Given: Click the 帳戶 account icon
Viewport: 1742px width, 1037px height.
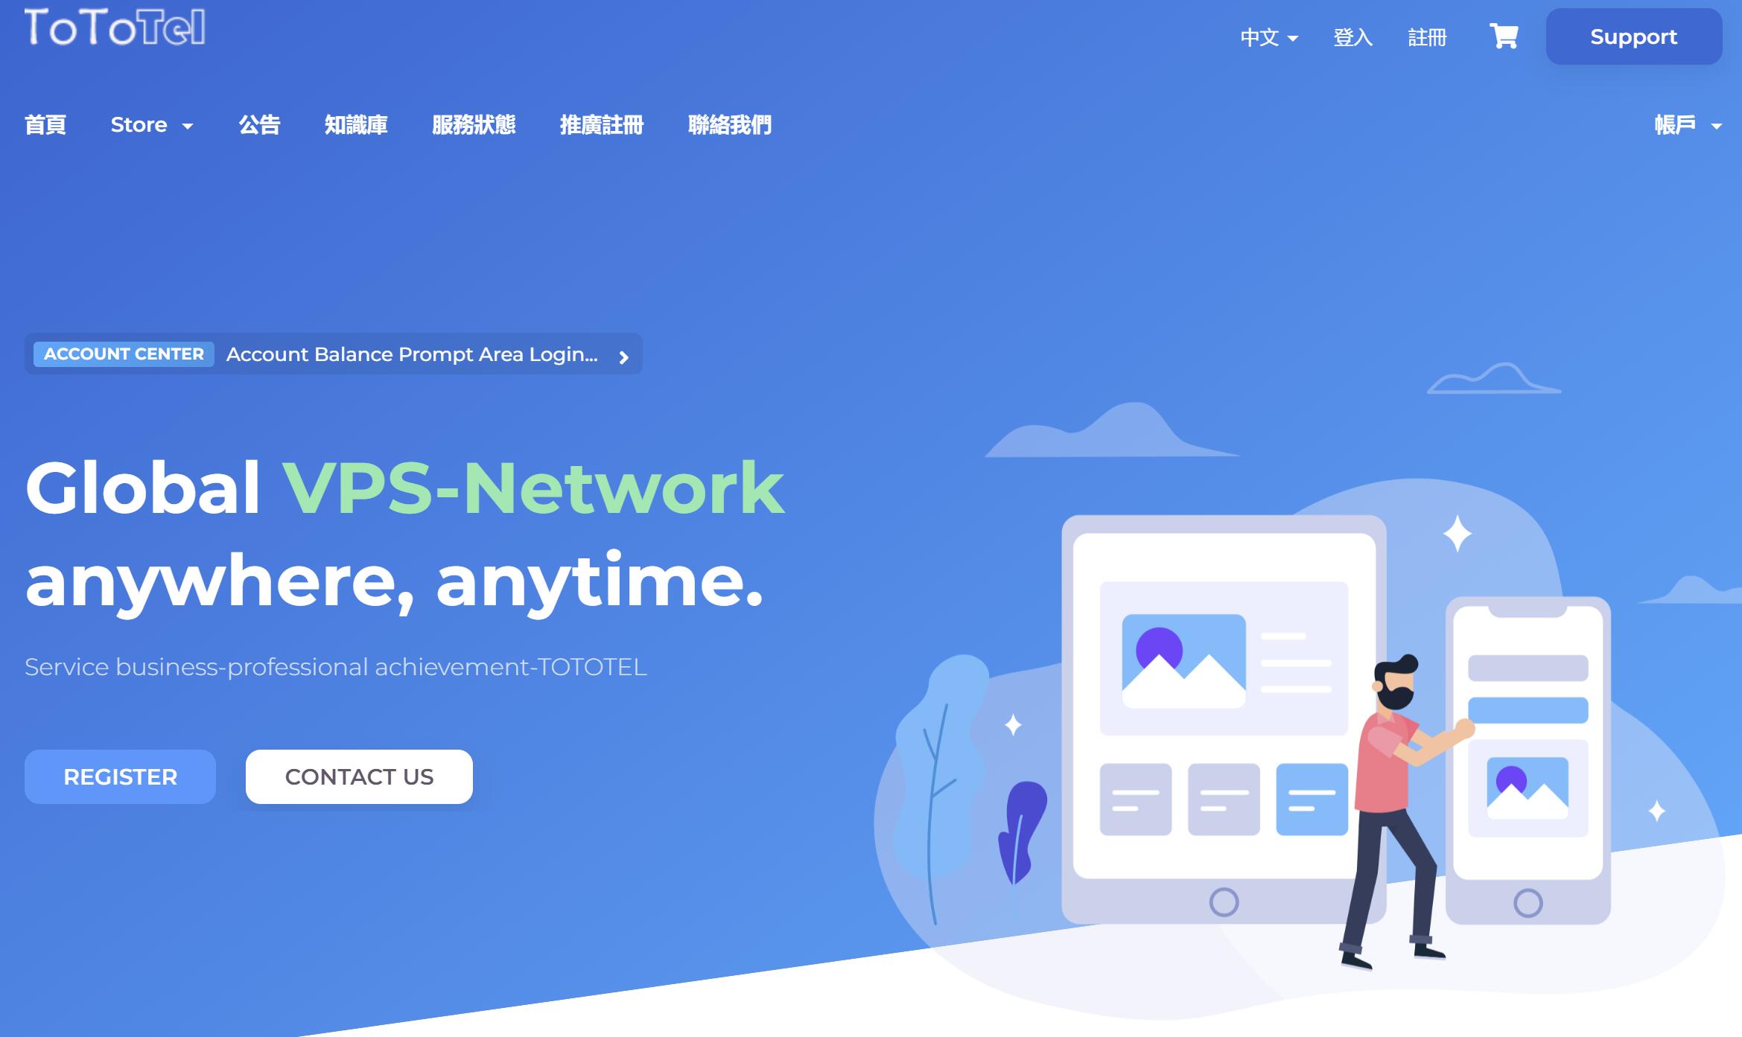Looking at the screenshot, I should point(1680,124).
